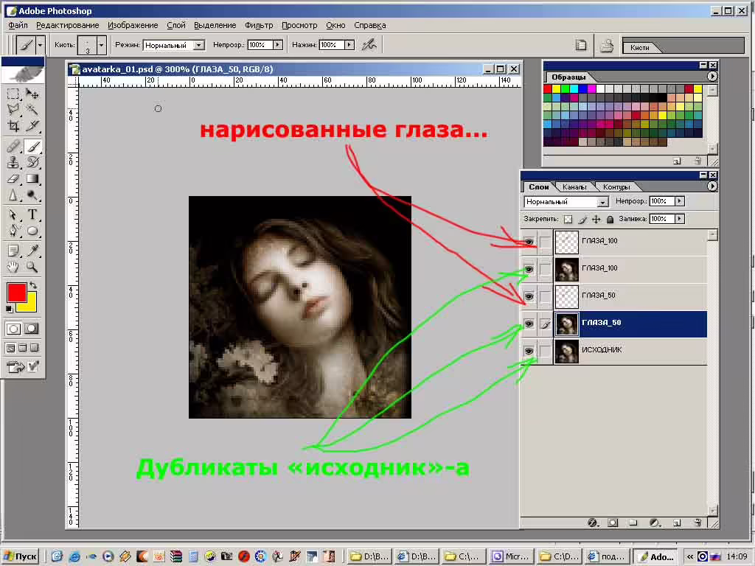The height and width of the screenshot is (566, 755).
Task: Open the Нажим flow slider arrow
Action: point(349,45)
